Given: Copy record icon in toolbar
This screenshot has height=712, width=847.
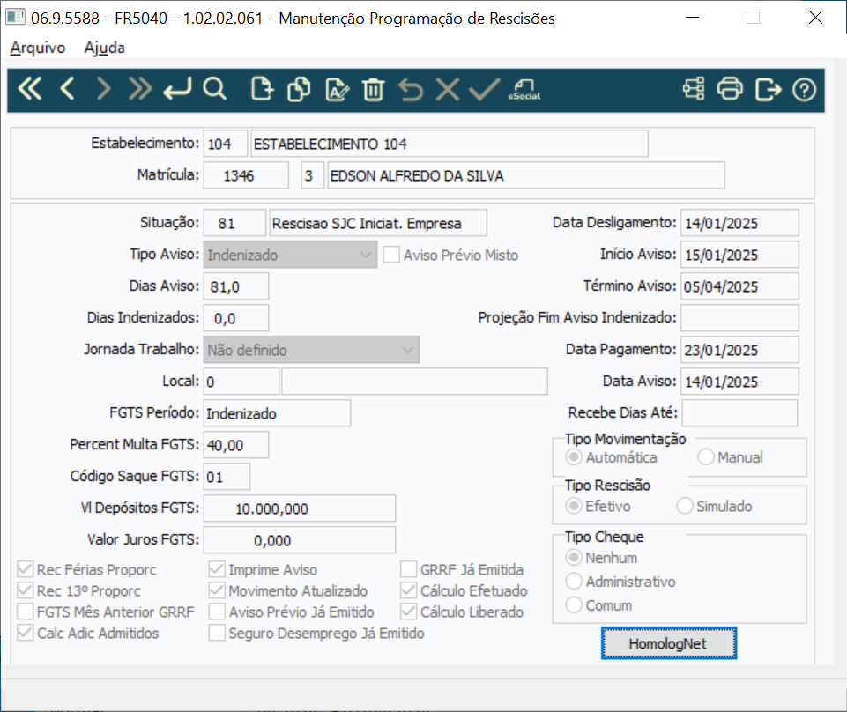Looking at the screenshot, I should 300,89.
